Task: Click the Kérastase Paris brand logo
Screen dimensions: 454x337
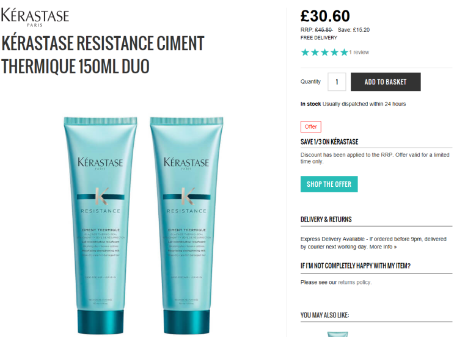Action: coord(35,17)
